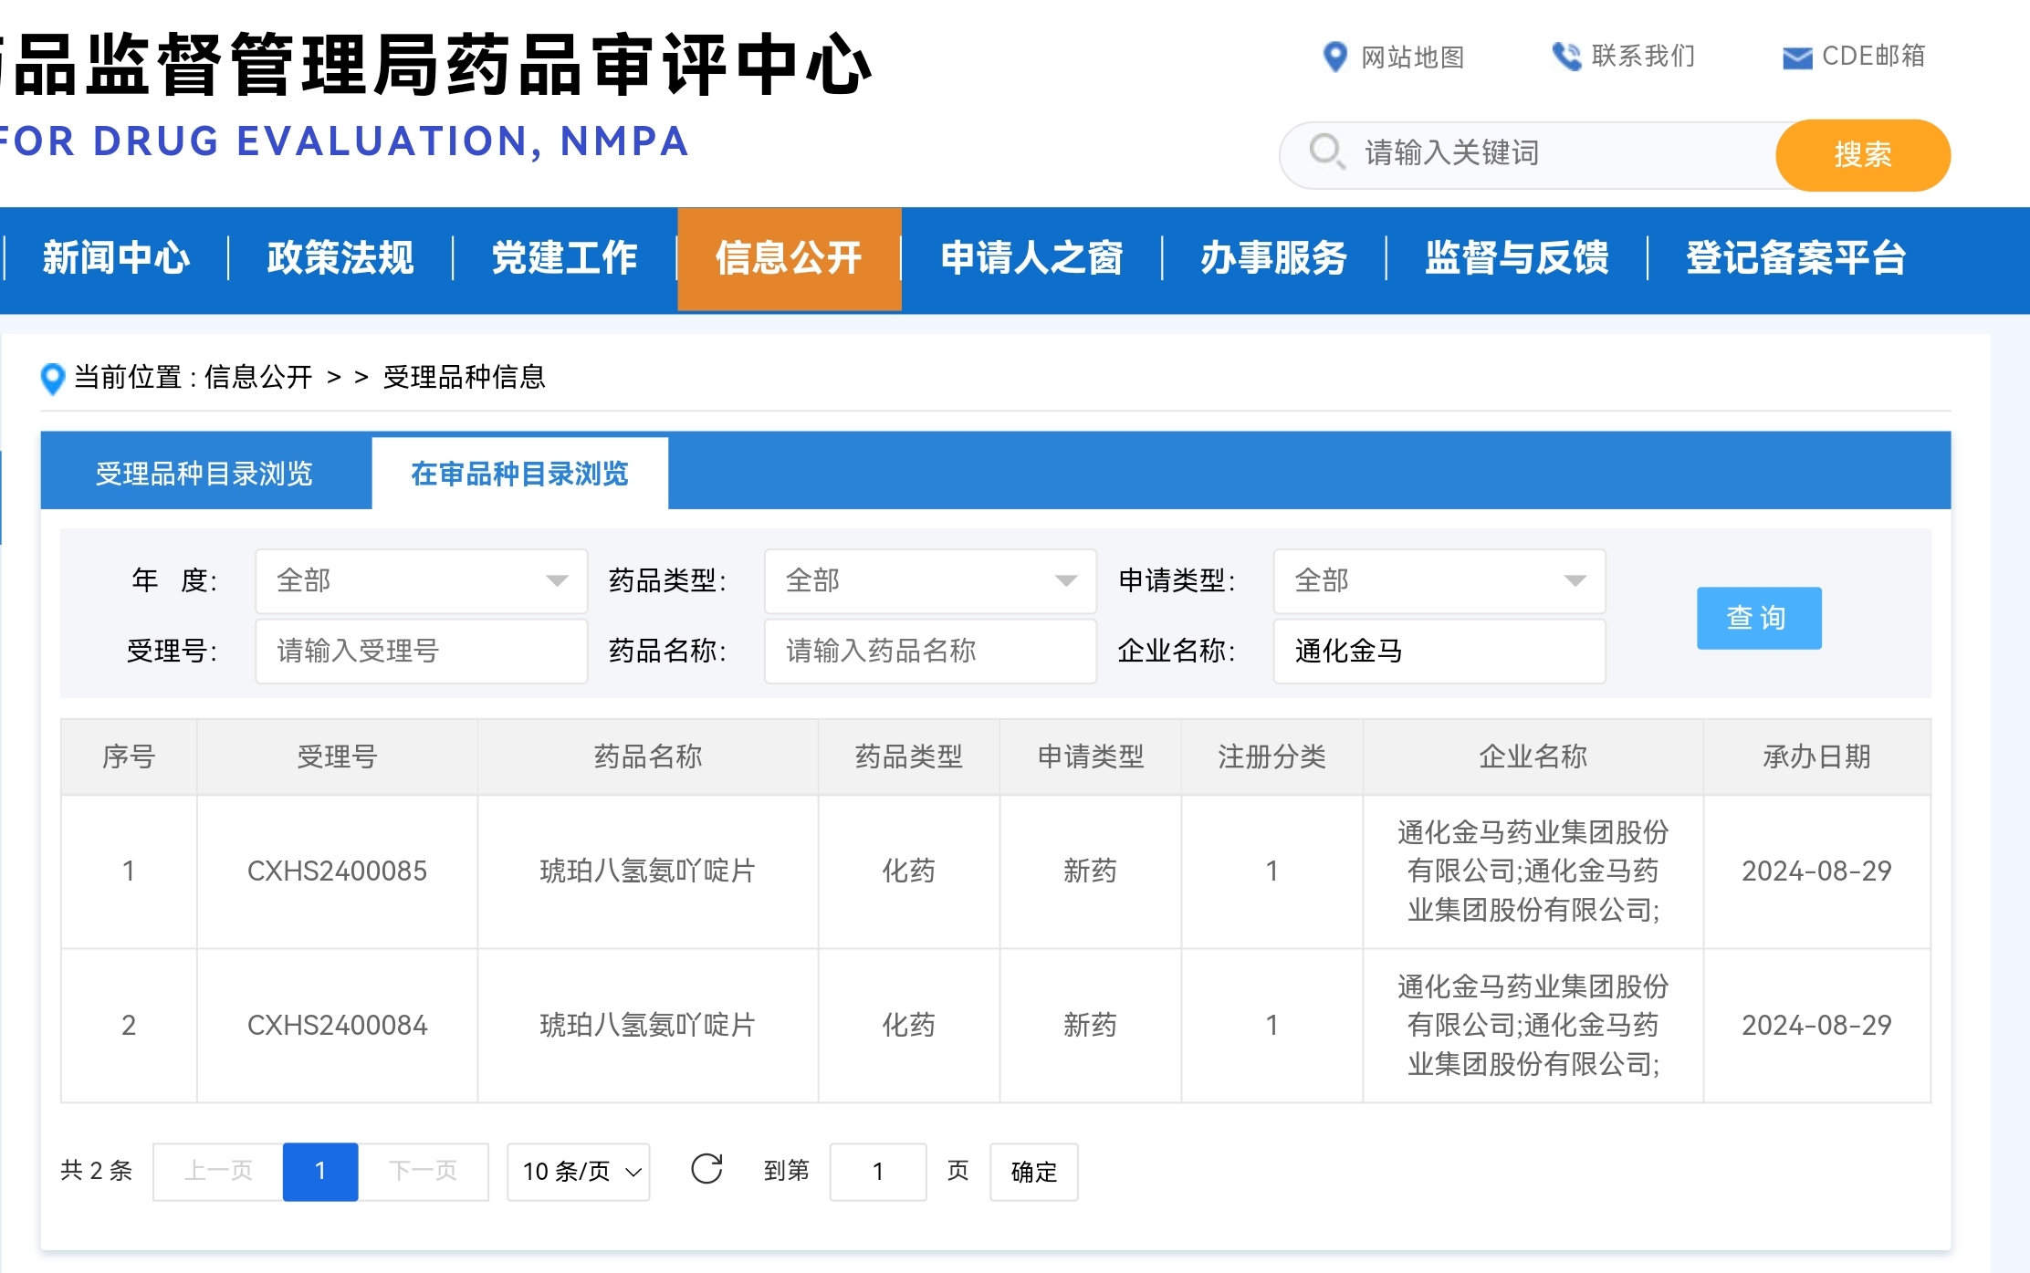Click the site map location pin icon
2030x1273 pixels.
coord(1334,57)
